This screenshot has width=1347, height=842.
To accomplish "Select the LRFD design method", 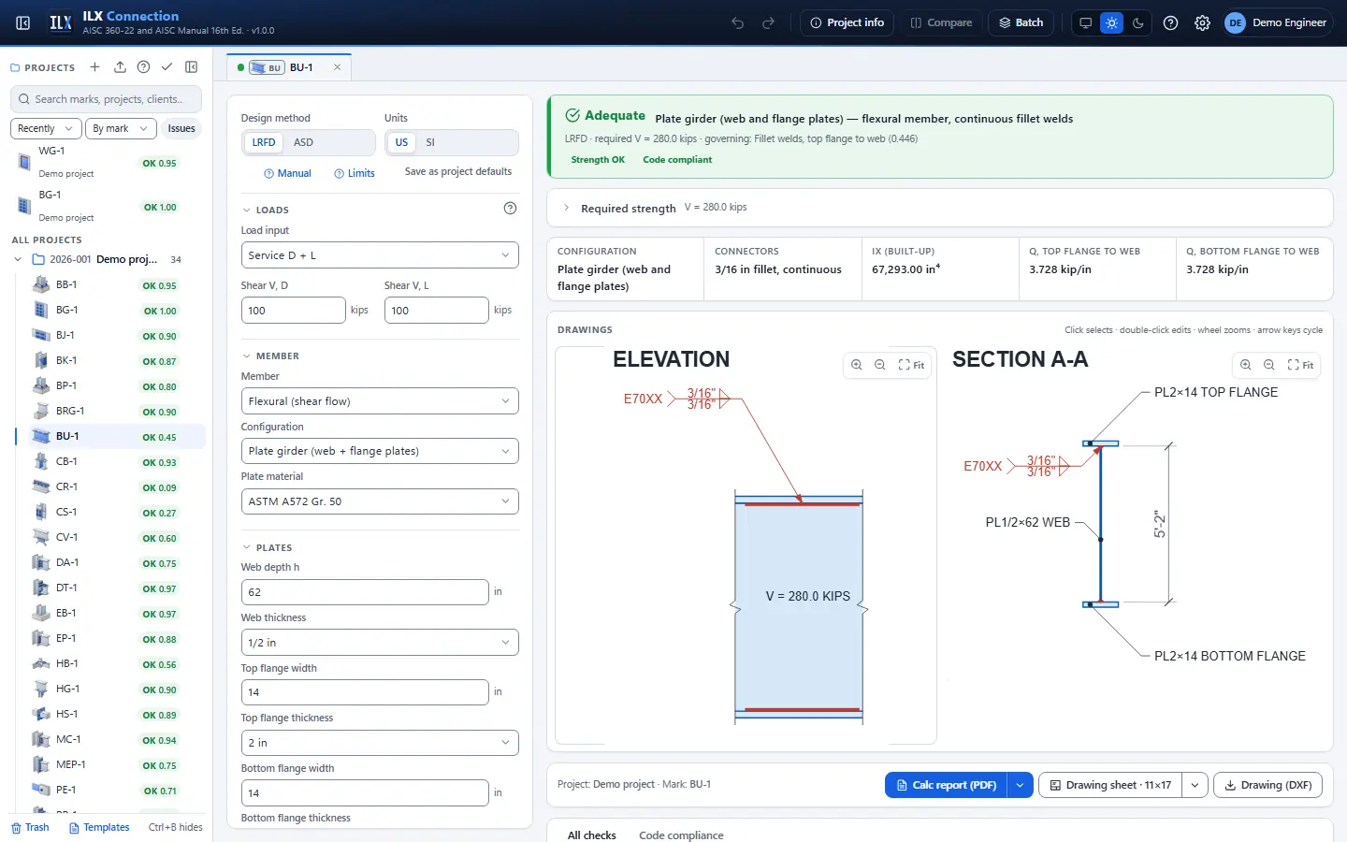I will (264, 142).
